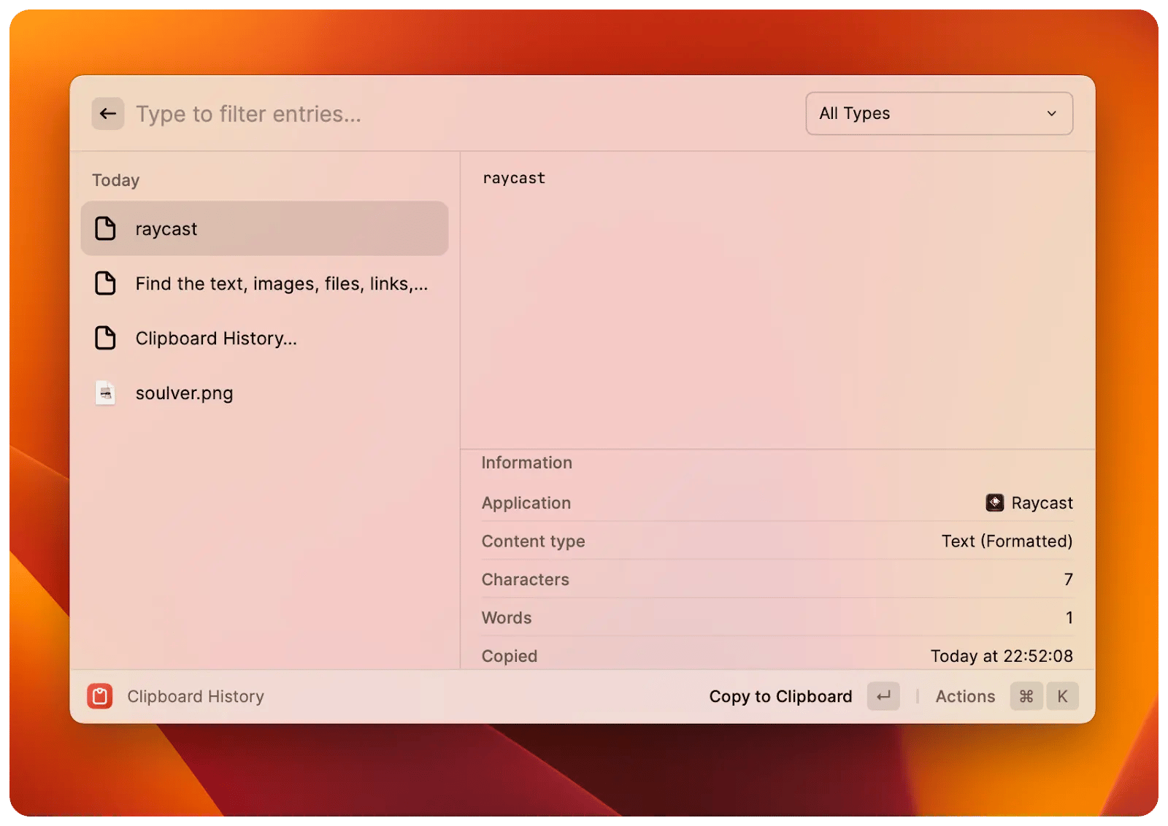Click the back arrow button

108,114
